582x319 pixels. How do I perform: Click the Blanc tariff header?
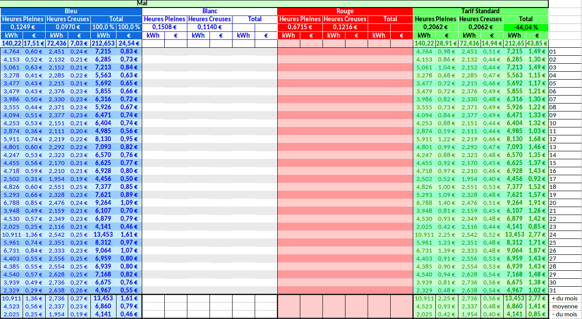tap(210, 11)
